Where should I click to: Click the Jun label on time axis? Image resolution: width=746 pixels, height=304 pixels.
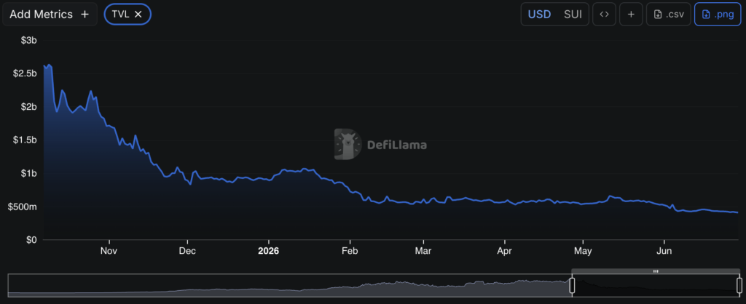click(664, 251)
